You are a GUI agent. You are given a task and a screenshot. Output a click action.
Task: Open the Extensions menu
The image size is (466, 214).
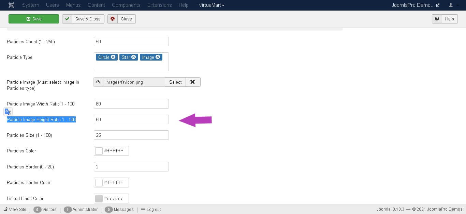tap(159, 5)
